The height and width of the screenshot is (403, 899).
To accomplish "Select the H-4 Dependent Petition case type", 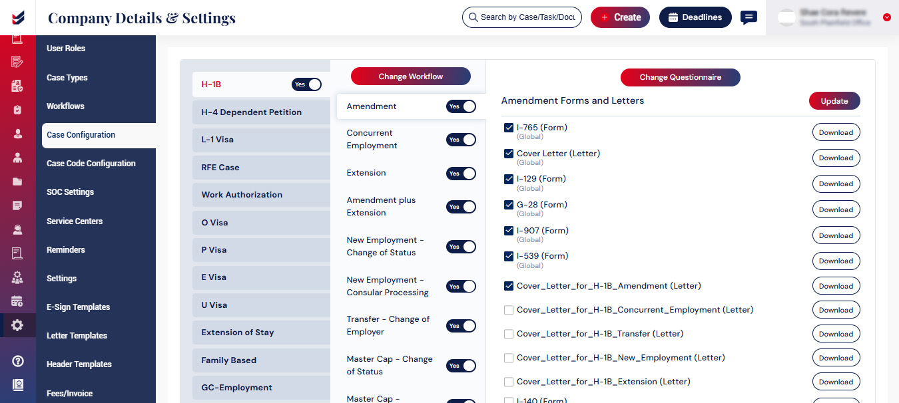I will coord(261,112).
